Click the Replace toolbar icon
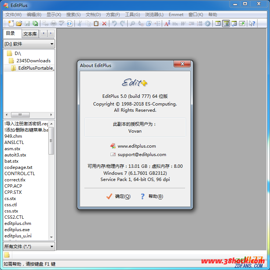Viewport: 270px width, 270px height. pos(141,23)
